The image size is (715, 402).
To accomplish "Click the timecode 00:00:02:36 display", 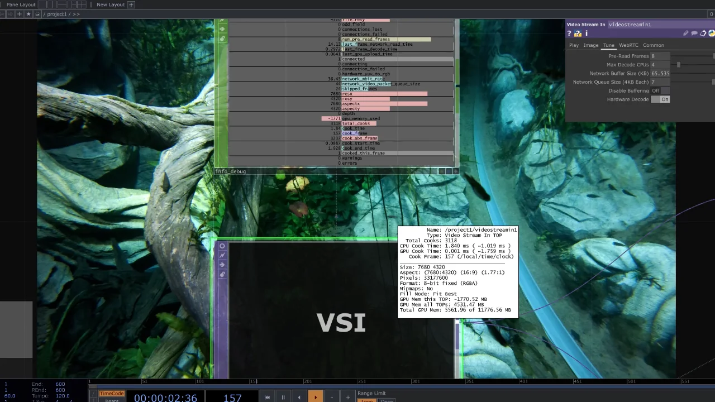I will pos(165,398).
